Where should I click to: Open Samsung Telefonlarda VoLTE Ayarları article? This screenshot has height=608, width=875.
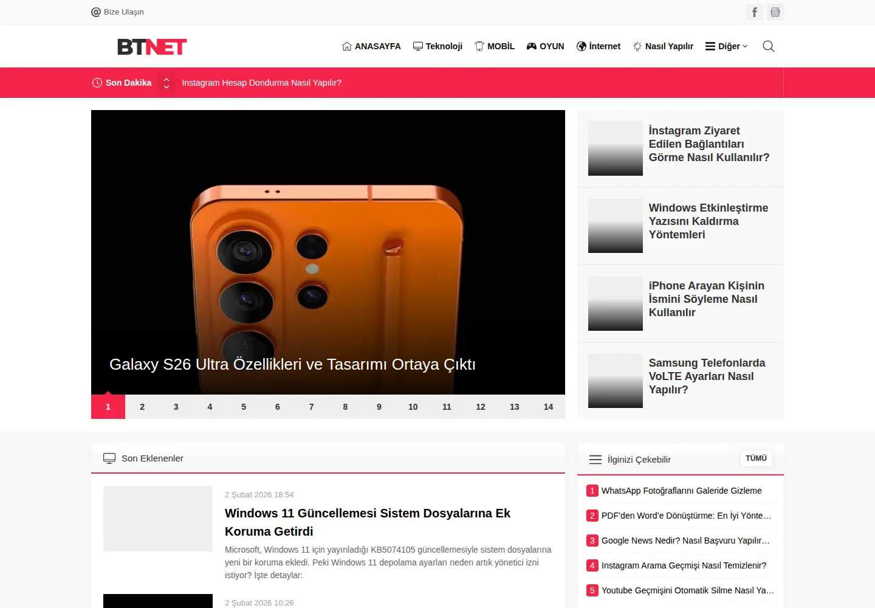[707, 376]
